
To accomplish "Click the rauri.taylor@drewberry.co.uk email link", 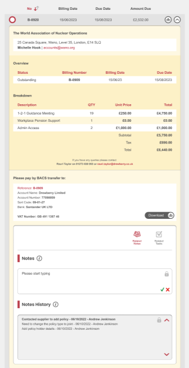I will pos(115,164).
